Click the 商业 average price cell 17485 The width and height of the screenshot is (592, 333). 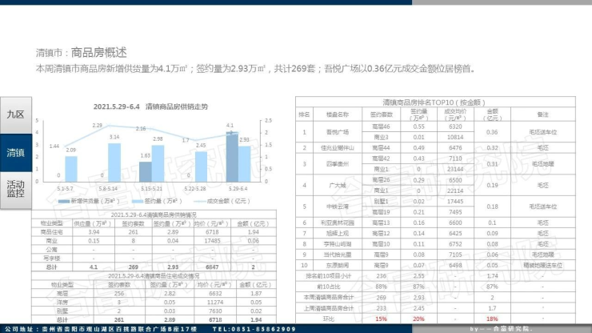coord(212,241)
